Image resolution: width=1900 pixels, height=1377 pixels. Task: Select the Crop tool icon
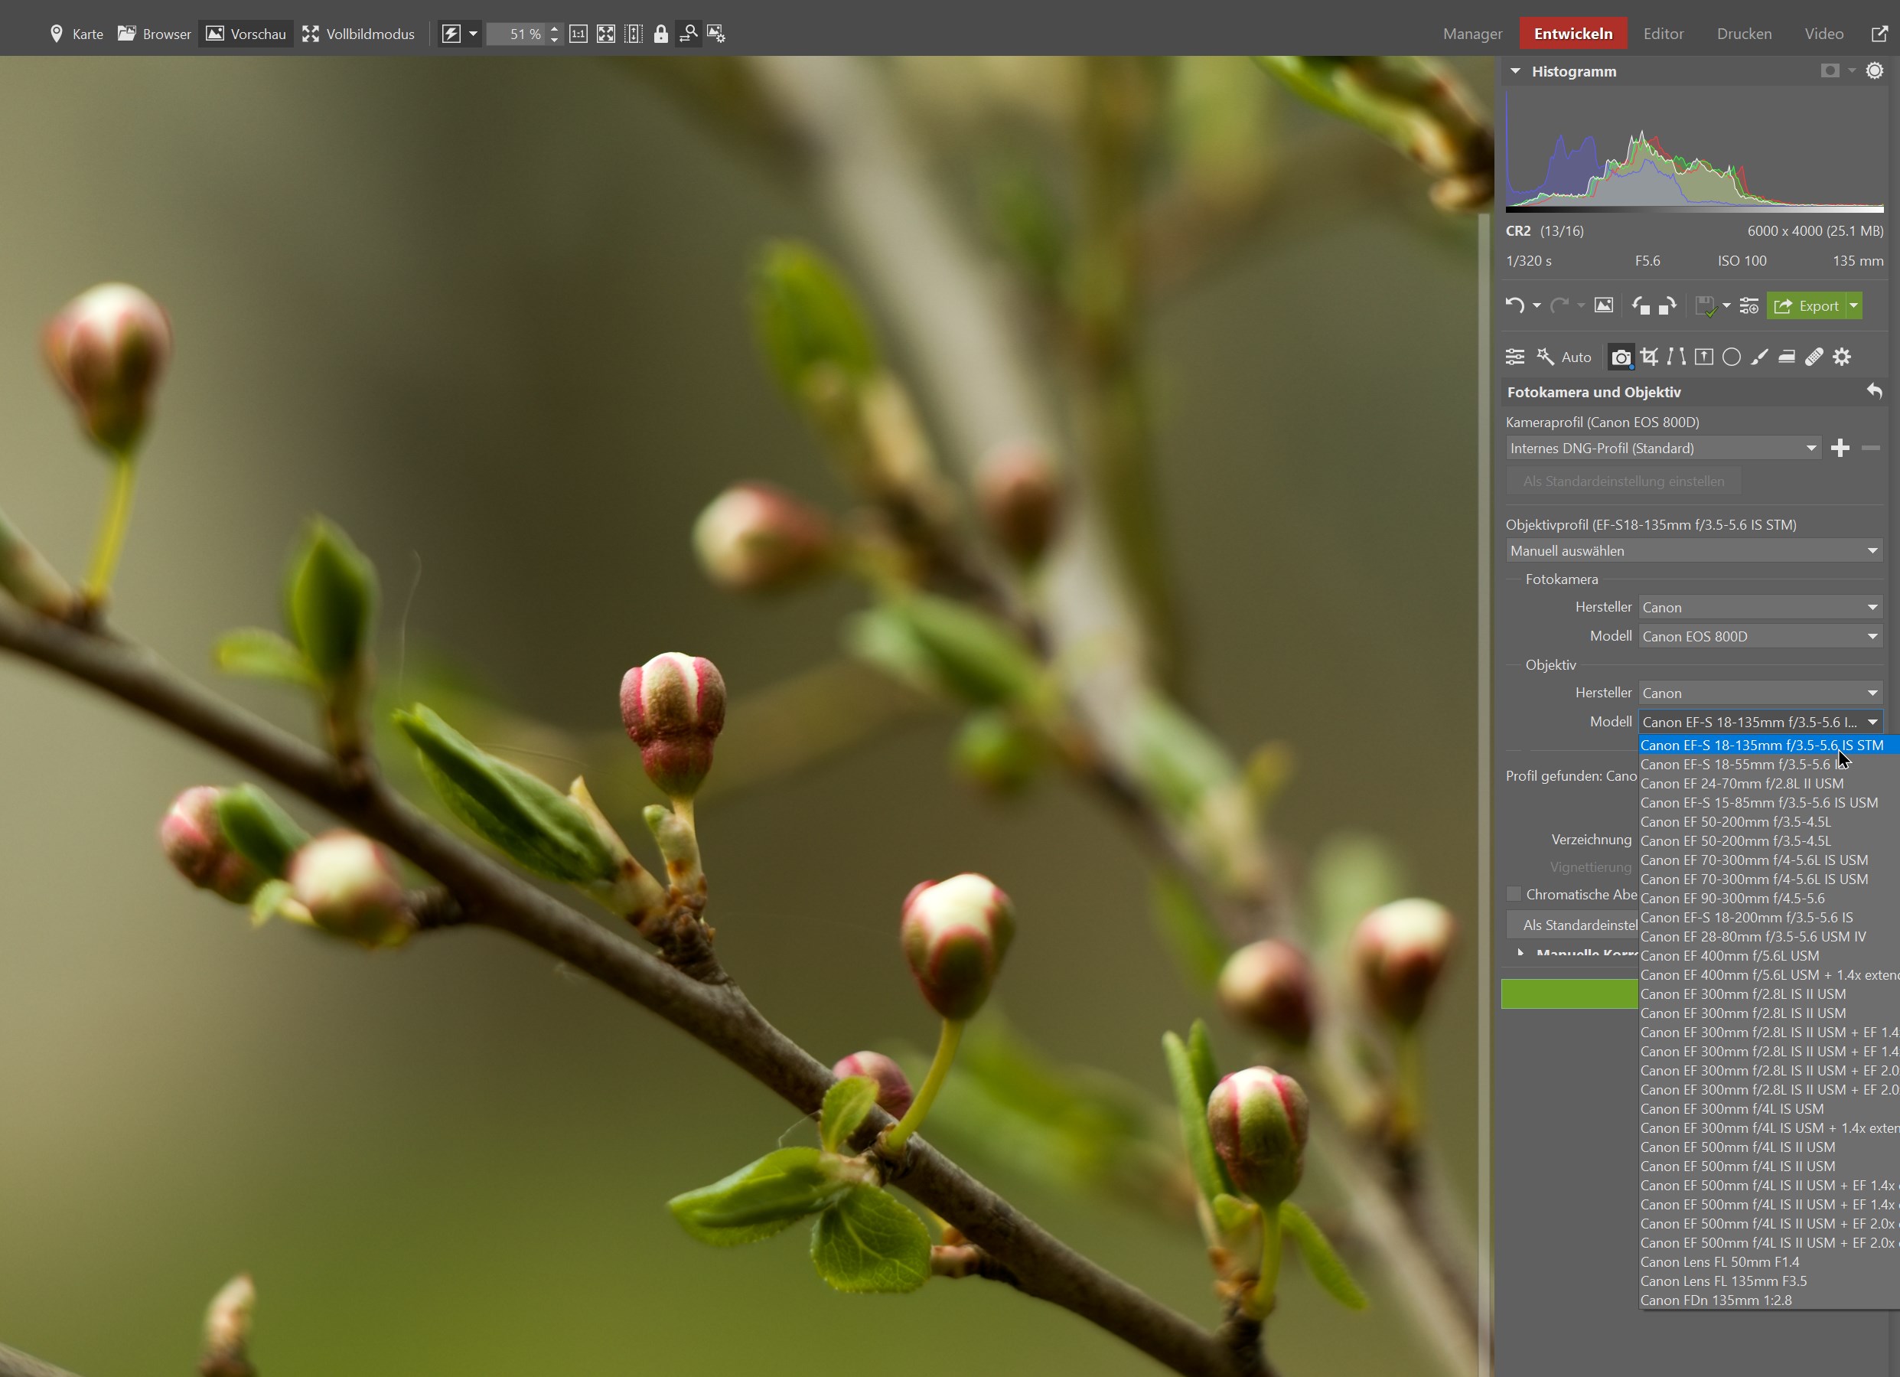click(1649, 357)
